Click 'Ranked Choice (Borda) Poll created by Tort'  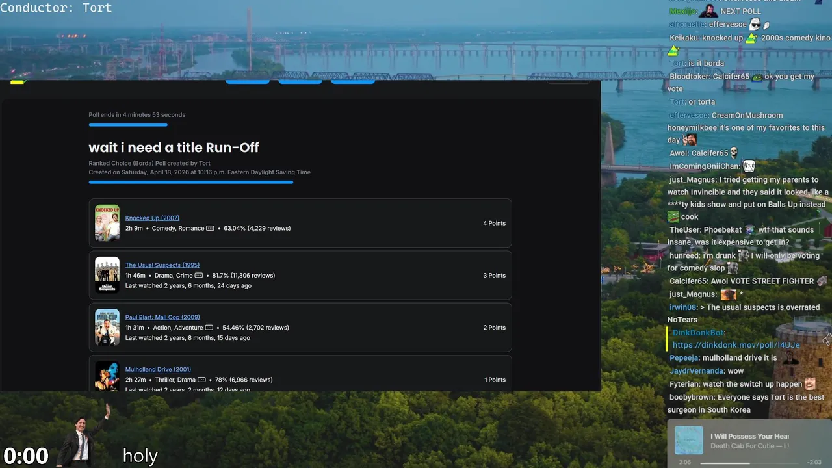(x=149, y=163)
